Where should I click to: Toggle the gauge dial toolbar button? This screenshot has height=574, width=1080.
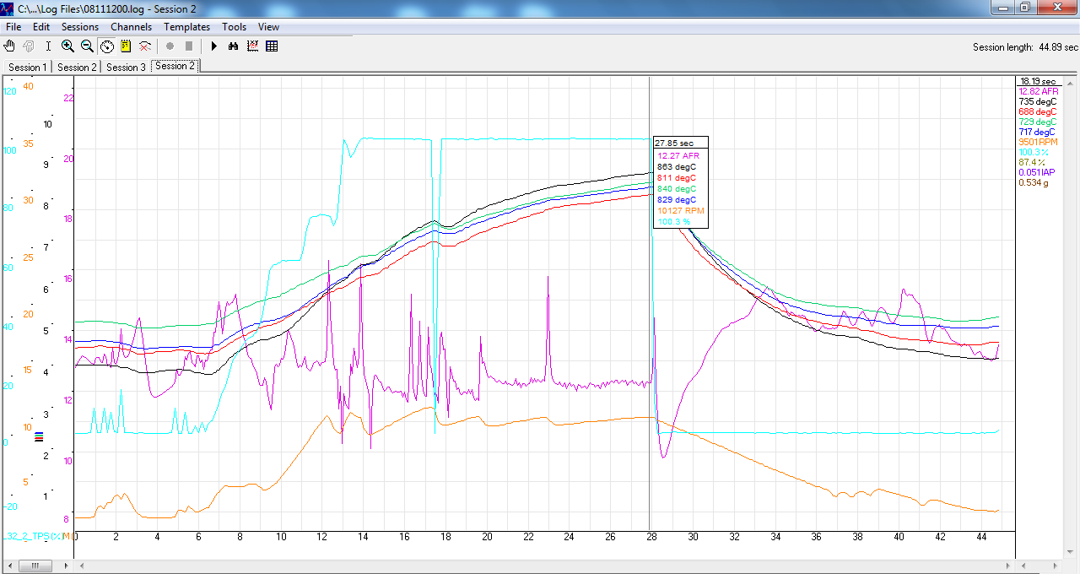106,46
